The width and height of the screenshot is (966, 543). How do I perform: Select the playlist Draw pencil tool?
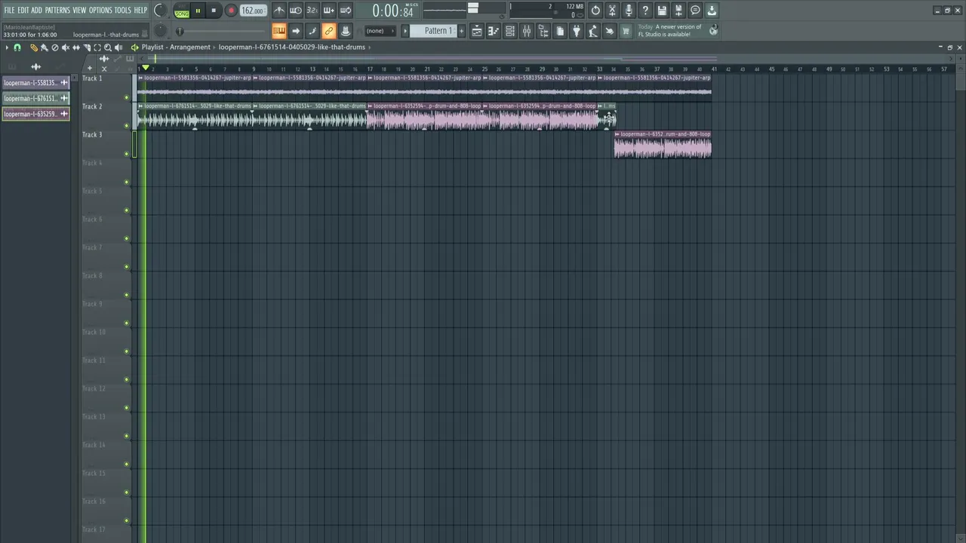coord(33,48)
